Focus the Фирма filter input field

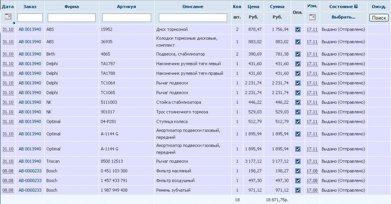point(72,18)
